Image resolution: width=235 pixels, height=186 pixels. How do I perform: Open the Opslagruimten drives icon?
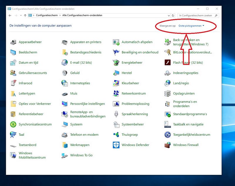click(x=167, y=93)
